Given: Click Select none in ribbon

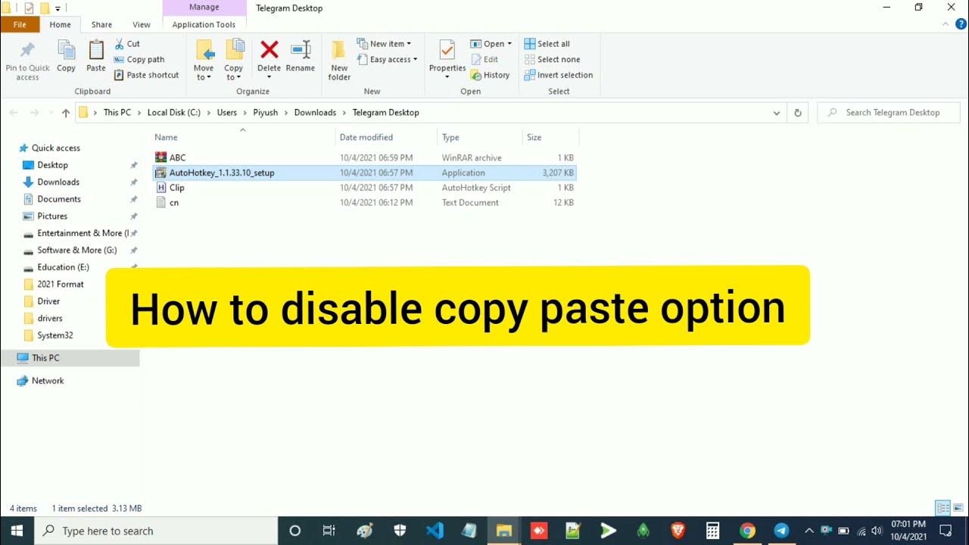Looking at the screenshot, I should tap(552, 60).
